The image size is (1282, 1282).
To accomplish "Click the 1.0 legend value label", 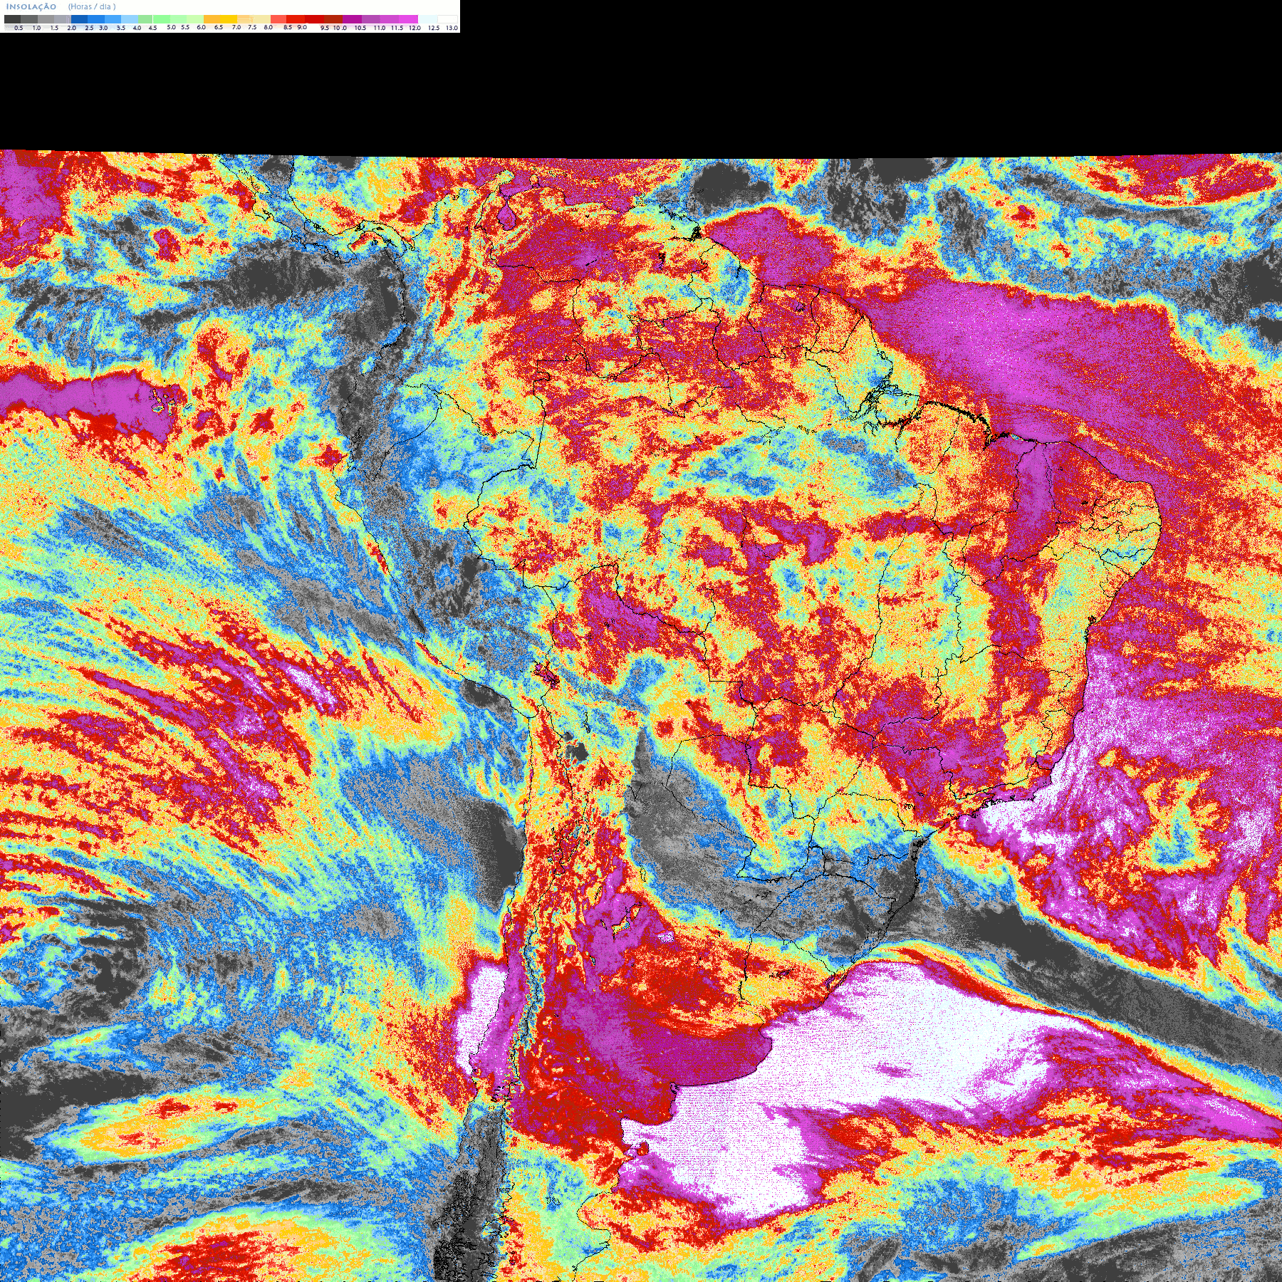I will tap(36, 28).
